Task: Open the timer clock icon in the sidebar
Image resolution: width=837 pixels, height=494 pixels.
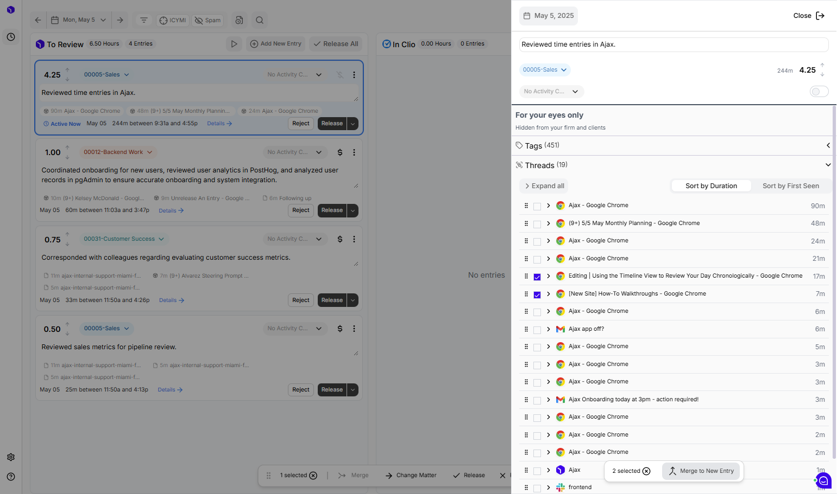Action: tap(11, 37)
